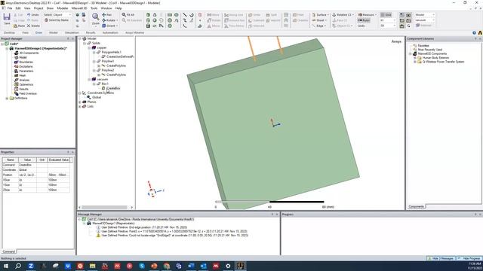483x271 pixels.
Task: Open the Windows Start menu
Action: 5,266
